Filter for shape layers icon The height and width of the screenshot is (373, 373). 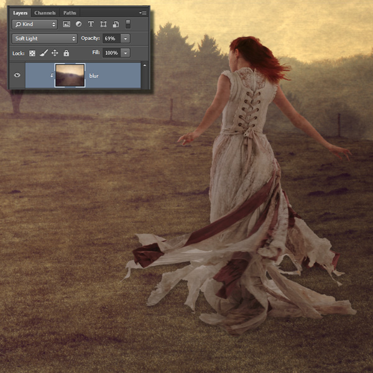pos(103,24)
